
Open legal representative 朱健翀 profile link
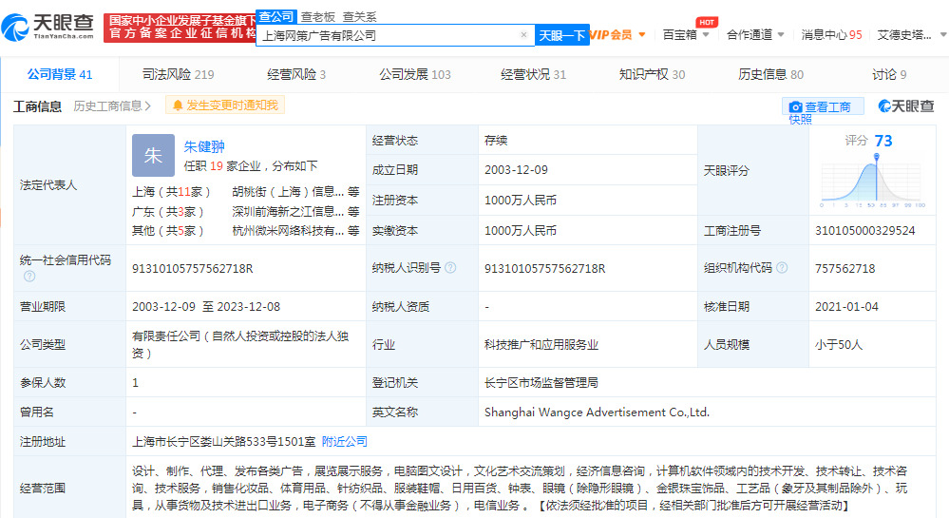click(x=204, y=146)
